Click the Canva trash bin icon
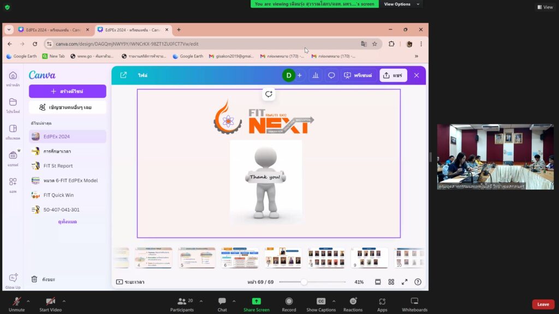The width and height of the screenshot is (559, 314). [34, 279]
